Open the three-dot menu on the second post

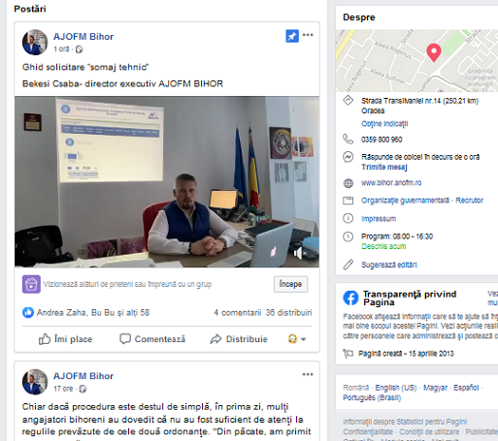click(308, 374)
